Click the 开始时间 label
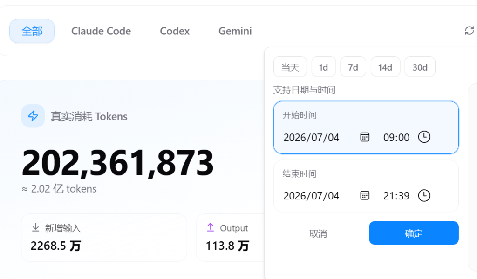 pyautogui.click(x=300, y=115)
